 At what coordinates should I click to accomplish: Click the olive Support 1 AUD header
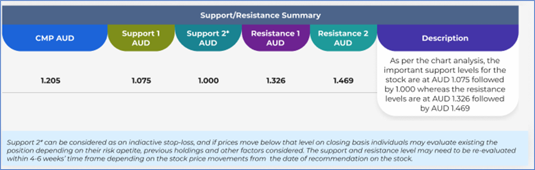(x=141, y=38)
